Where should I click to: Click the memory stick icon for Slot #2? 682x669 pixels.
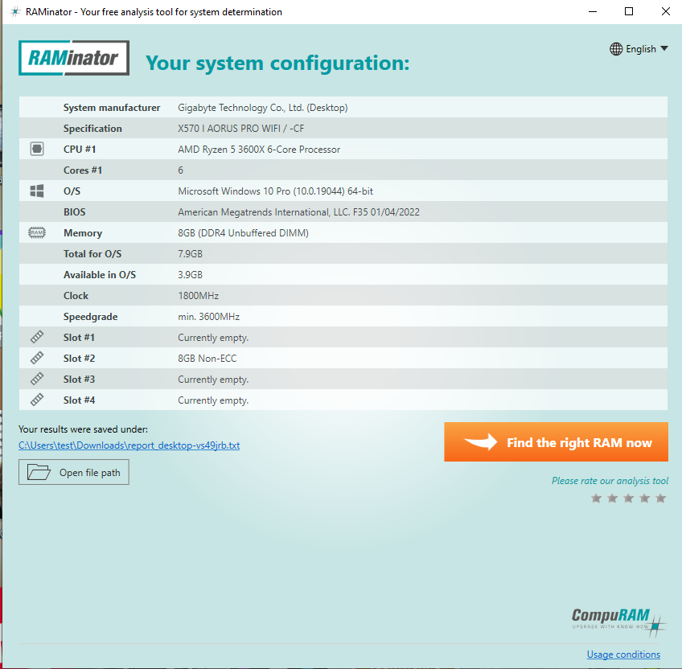(x=37, y=358)
